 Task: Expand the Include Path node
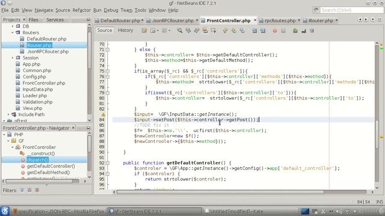tap(8, 115)
